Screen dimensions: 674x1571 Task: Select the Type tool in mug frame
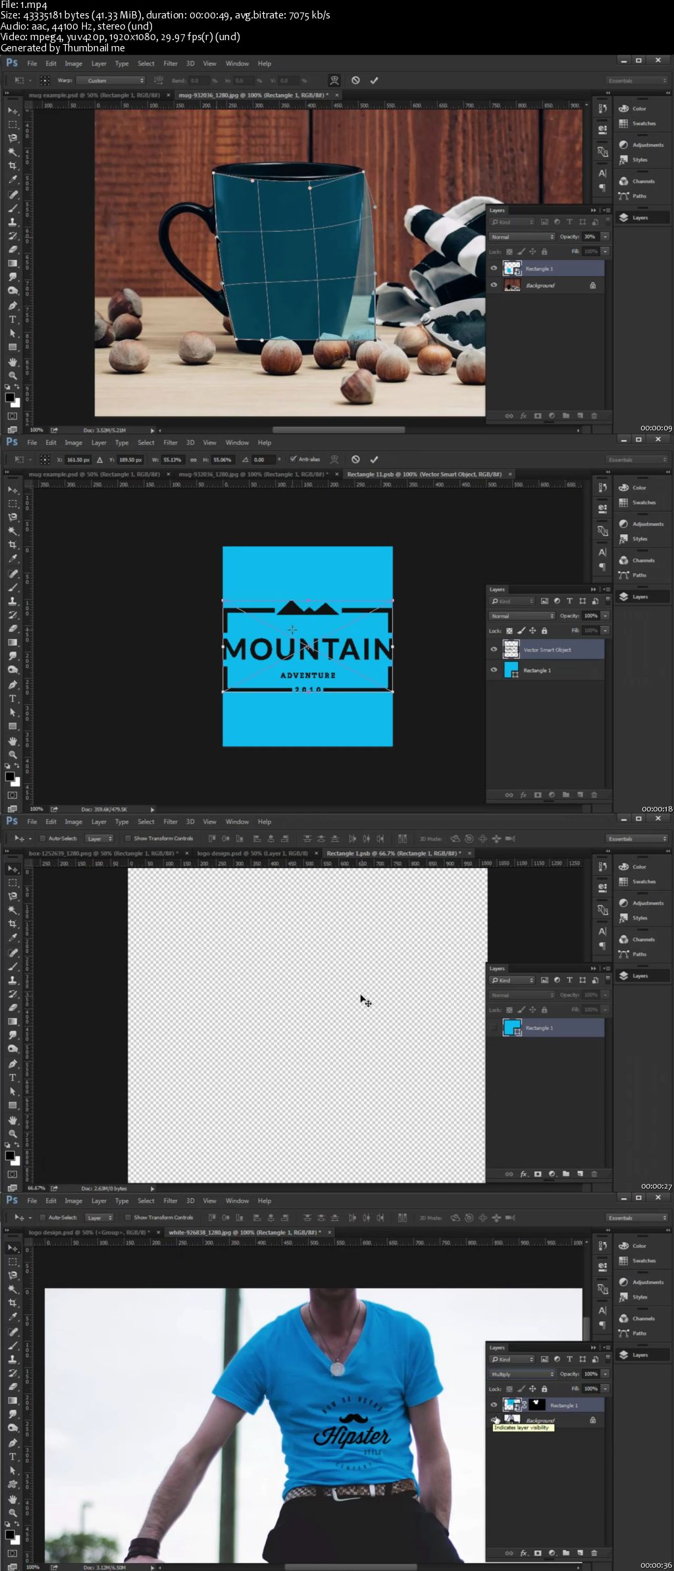pos(13,319)
